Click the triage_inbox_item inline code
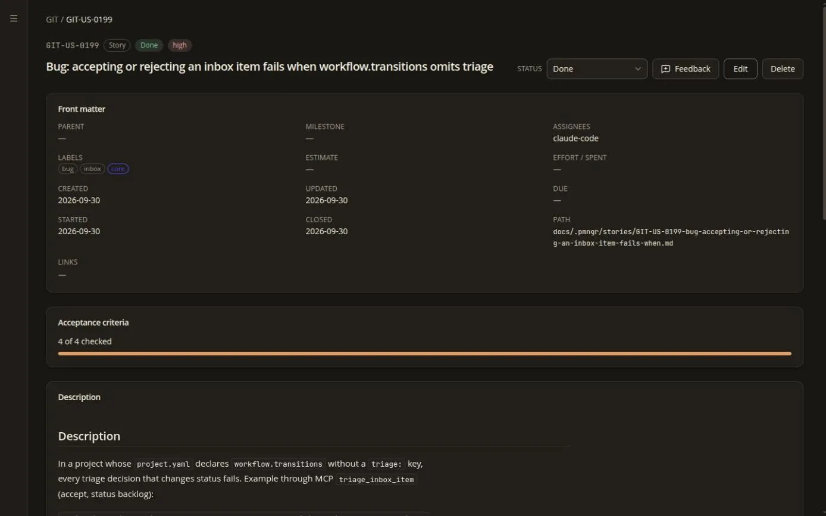 pyautogui.click(x=376, y=479)
